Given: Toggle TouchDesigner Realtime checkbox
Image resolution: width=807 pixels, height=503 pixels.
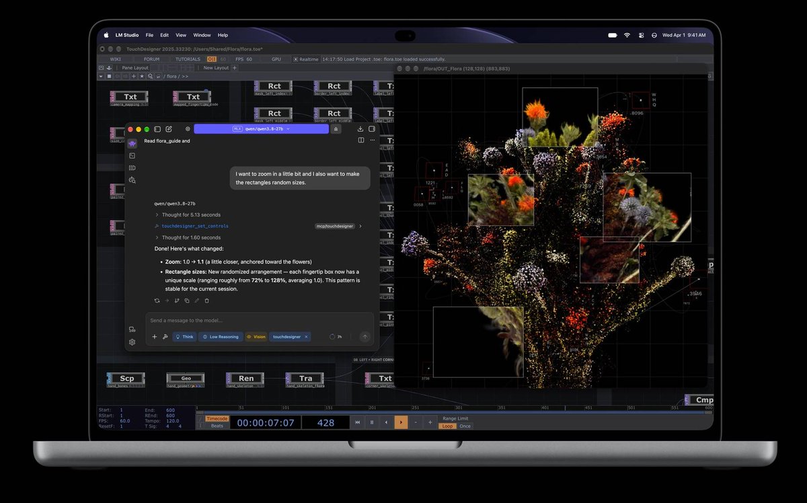Looking at the screenshot, I should pos(295,59).
